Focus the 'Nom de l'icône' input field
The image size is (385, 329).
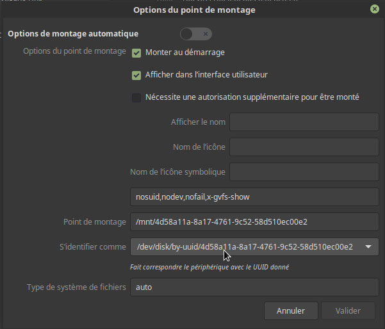[x=304, y=147]
